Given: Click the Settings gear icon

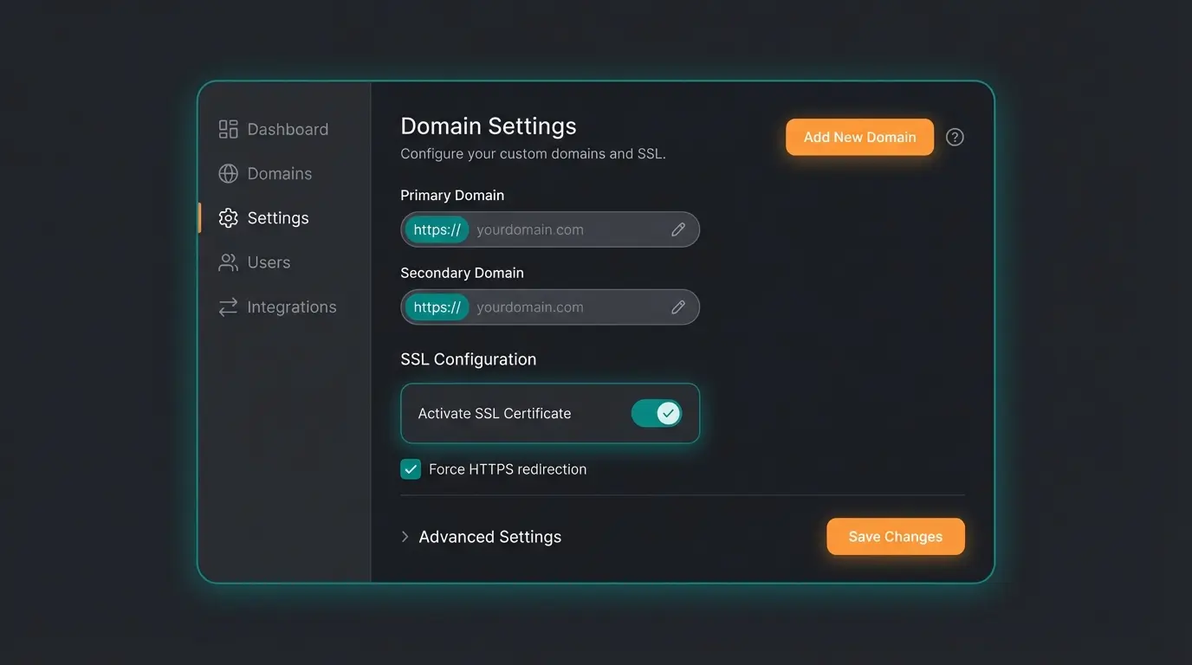Looking at the screenshot, I should coord(228,217).
